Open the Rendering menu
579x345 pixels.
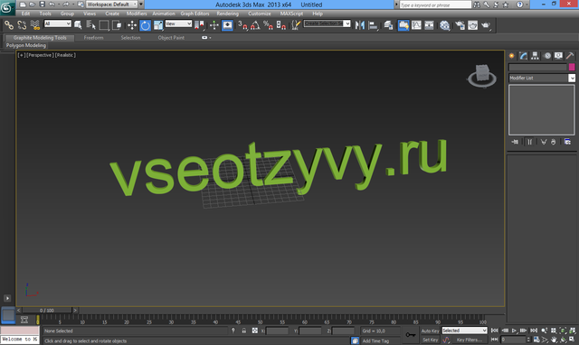pyautogui.click(x=227, y=14)
